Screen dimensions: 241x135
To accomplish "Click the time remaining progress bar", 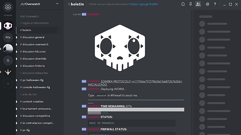I will (136, 109).
